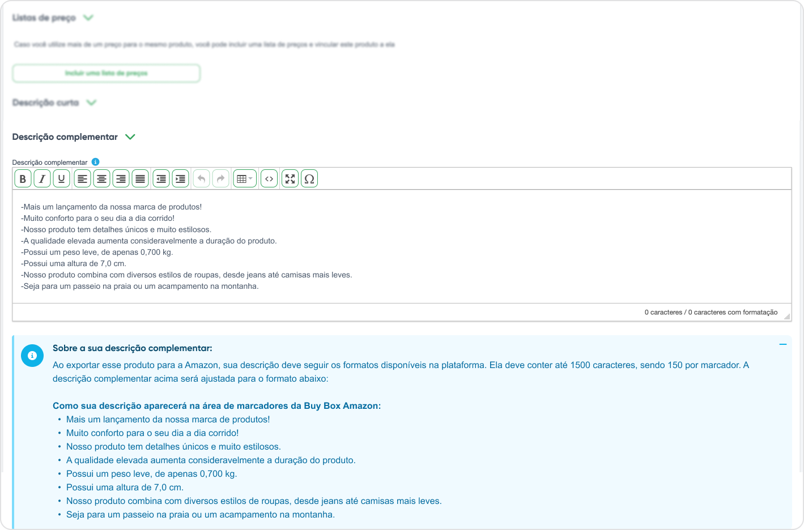Click editor line '-Muito conforto para o seu dia a dia corrido!'

tap(98, 218)
